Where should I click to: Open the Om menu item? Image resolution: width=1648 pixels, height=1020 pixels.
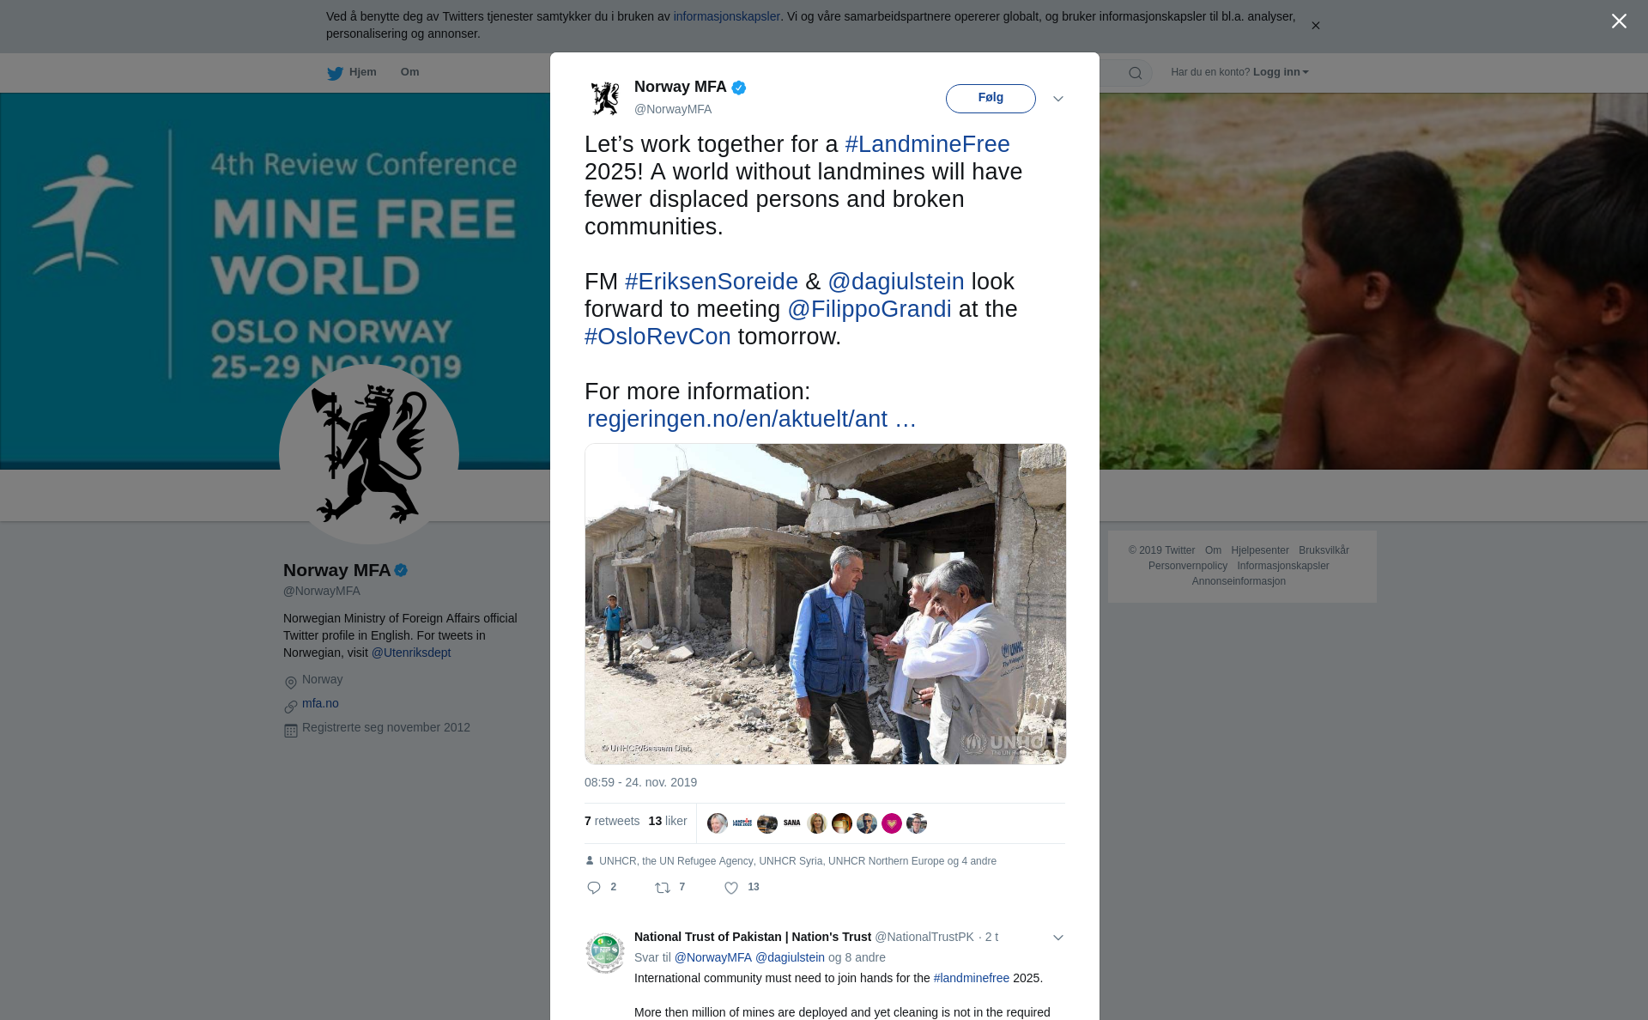(409, 72)
